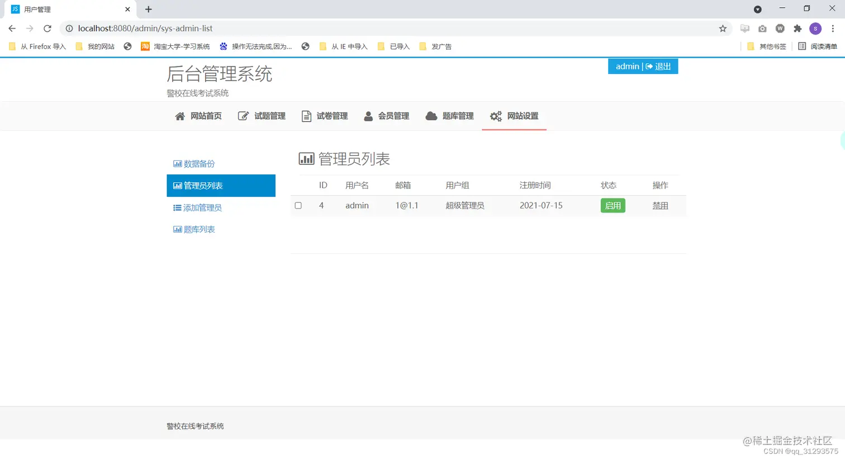
Task: Click the 管理员列表 page heading
Action: coord(344,159)
